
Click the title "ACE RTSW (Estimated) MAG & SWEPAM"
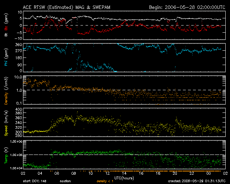66,7
